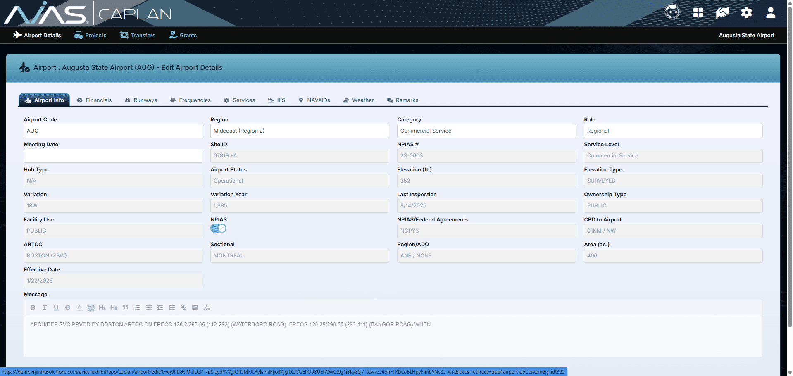The image size is (793, 376).
Task: Pick text color in Message toolbar
Action: click(79, 307)
